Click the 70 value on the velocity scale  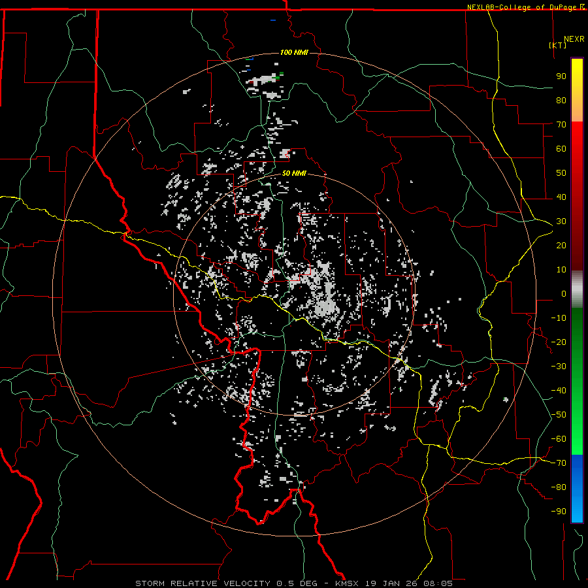[561, 125]
